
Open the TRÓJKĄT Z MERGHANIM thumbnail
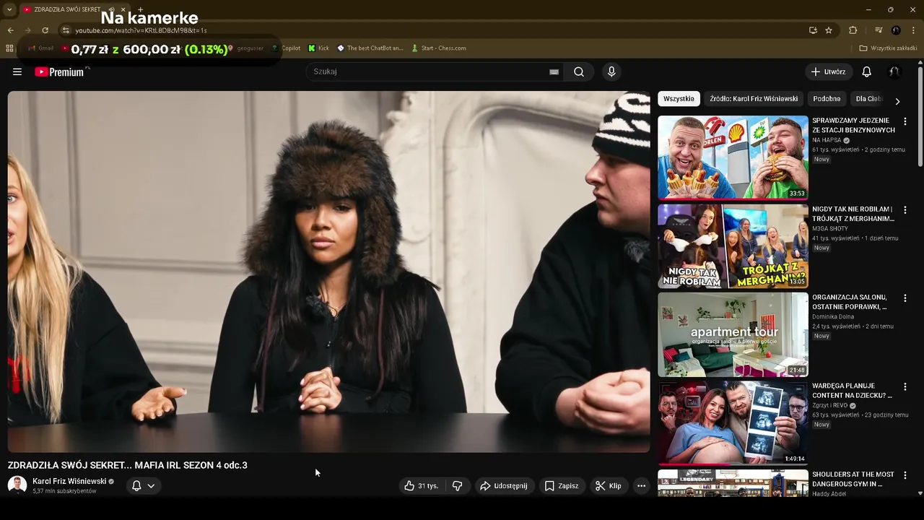[x=733, y=246]
